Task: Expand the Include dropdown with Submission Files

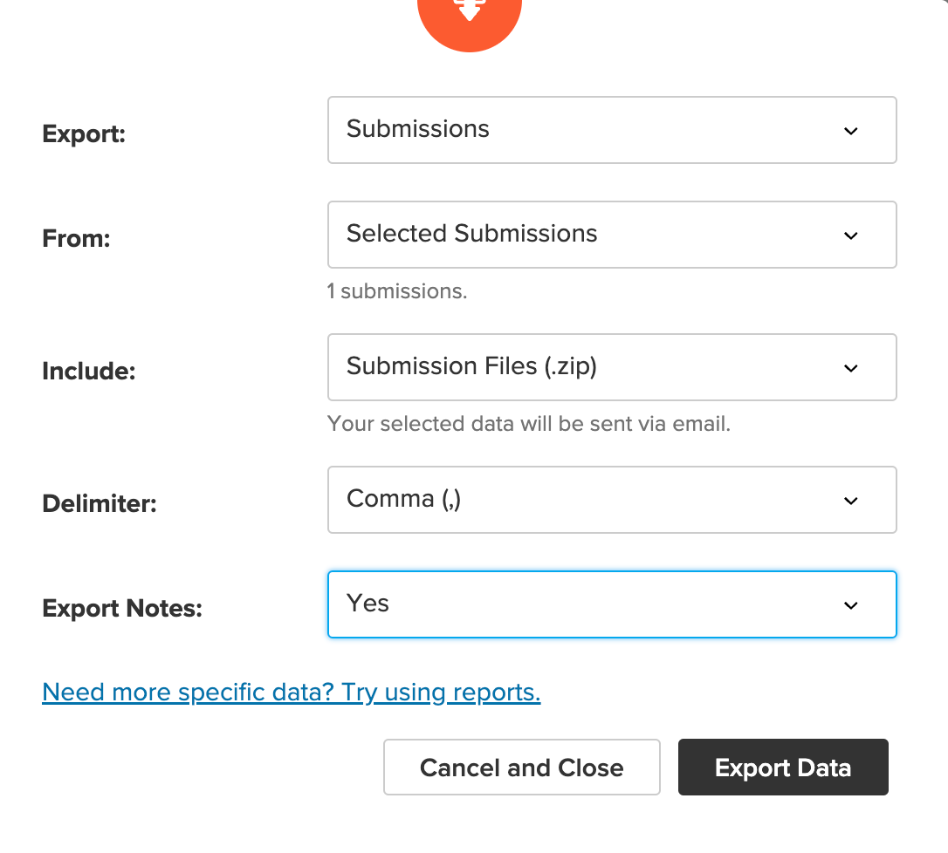Action: (612, 367)
